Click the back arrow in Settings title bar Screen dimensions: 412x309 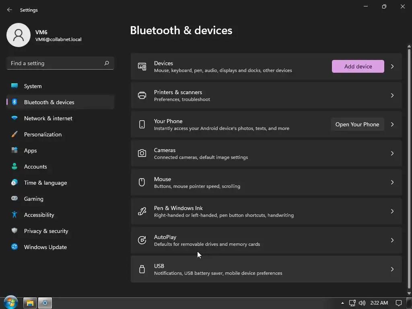pos(10,10)
